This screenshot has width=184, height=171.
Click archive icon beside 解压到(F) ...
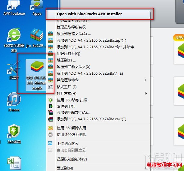coord(51,60)
